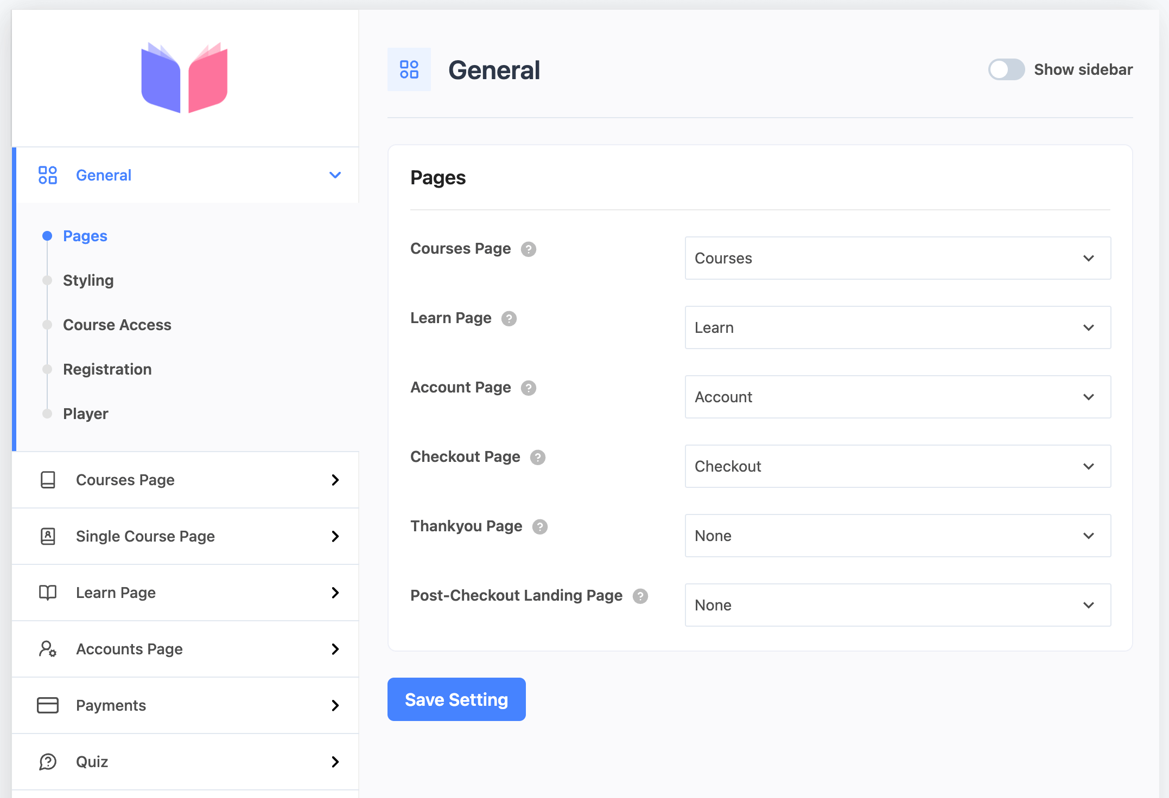Click the help icon beside Courses Page label

click(528, 249)
